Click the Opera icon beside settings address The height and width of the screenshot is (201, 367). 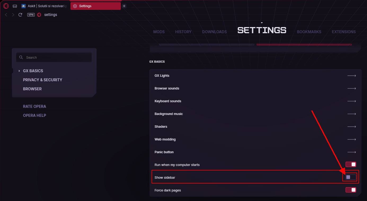[39, 15]
